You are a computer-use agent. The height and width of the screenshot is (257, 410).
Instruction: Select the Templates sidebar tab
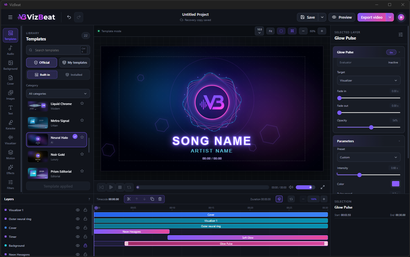pyautogui.click(x=10, y=35)
